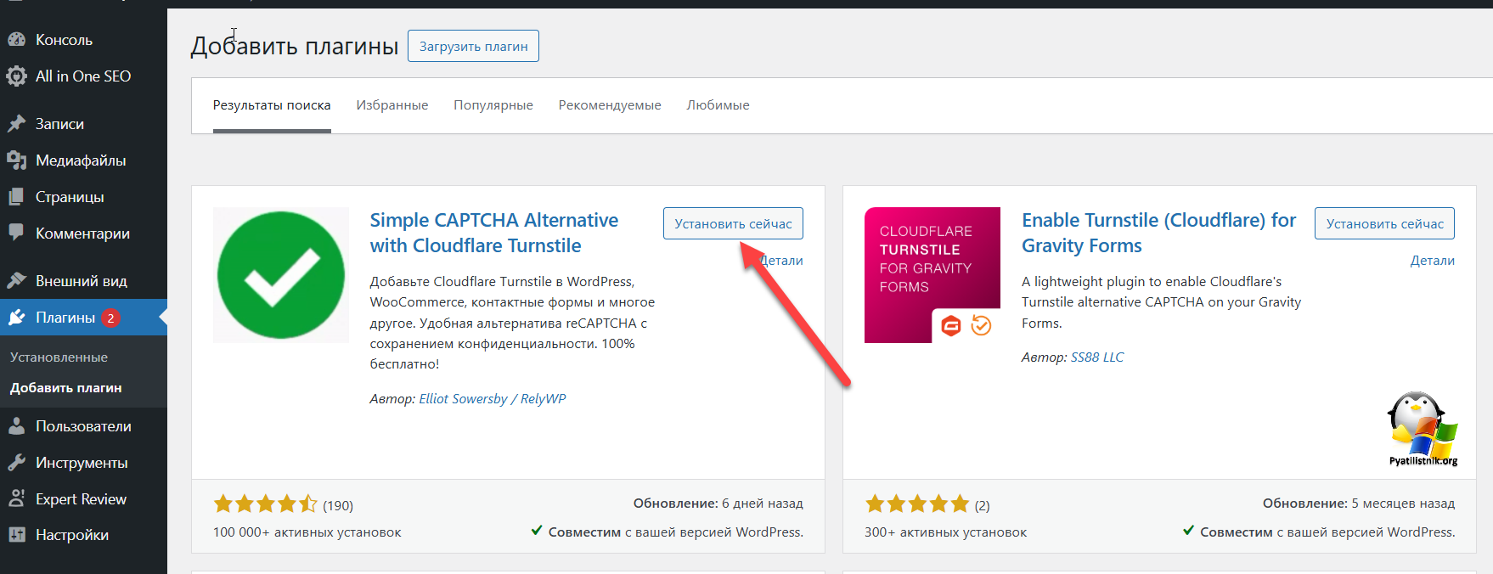Open Детали for Simple CAPTCHA Alternative

tap(782, 261)
